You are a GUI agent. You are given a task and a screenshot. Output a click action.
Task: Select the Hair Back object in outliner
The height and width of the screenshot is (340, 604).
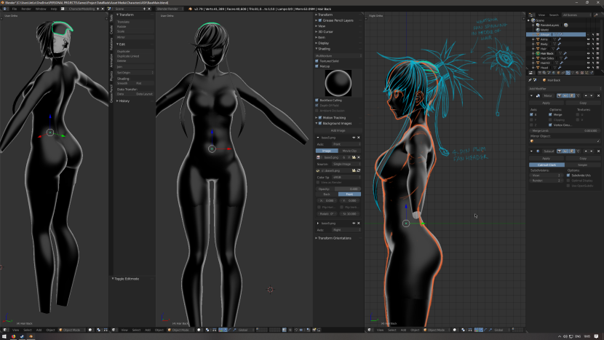pos(548,53)
